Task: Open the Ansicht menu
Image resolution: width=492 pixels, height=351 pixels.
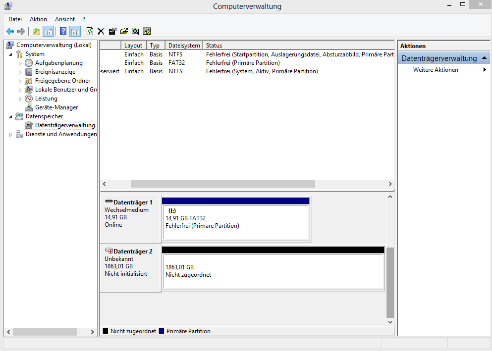Action: (x=65, y=19)
